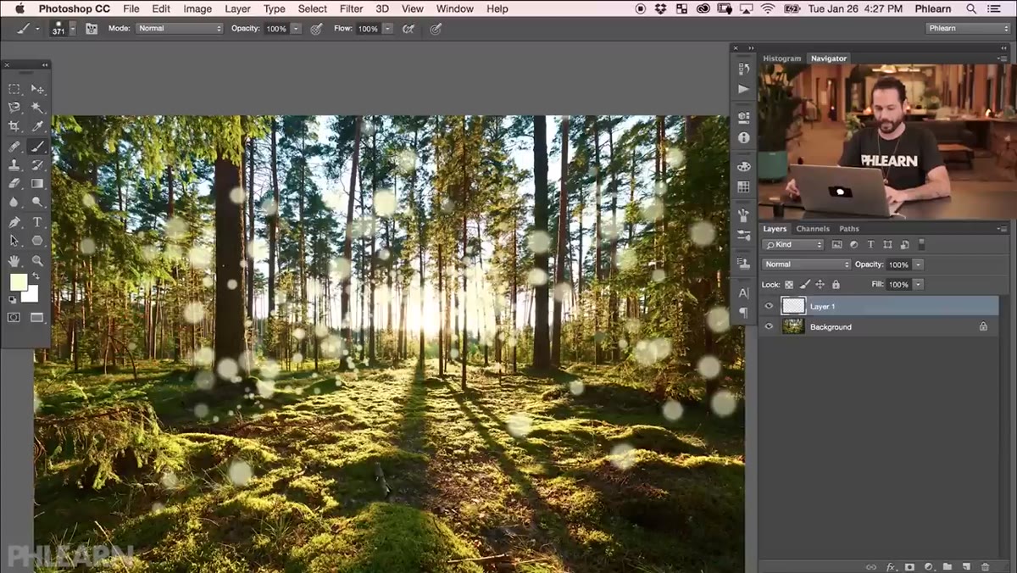
Task: Click the background color swatch
Action: click(x=32, y=296)
